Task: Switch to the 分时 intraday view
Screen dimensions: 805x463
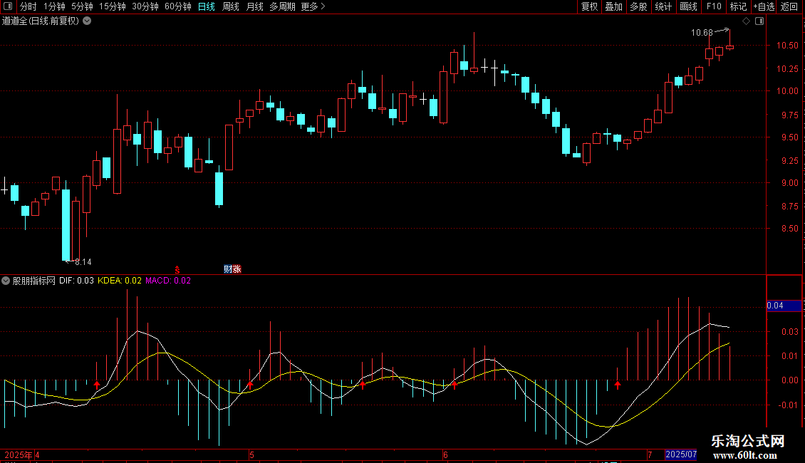Action: (28, 6)
